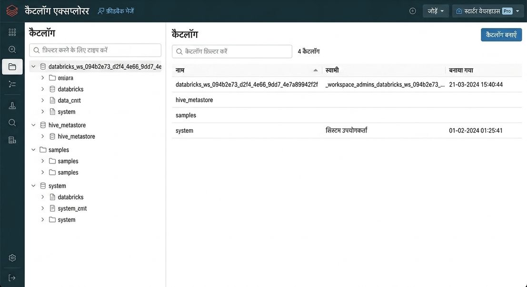Image resolution: width=527 pixels, height=287 pixels.
Task: Click the magnifier icon in कैटलॉग फ़िल्टर box
Action: coord(179,52)
